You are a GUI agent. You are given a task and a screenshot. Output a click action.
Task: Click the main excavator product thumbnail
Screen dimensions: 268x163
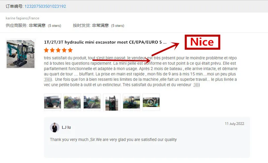pyautogui.click(x=20, y=54)
